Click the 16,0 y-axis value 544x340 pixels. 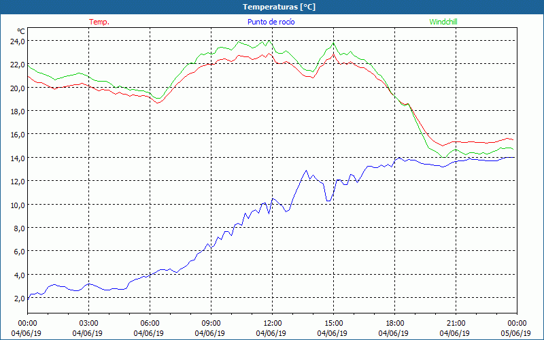[x=18, y=135]
